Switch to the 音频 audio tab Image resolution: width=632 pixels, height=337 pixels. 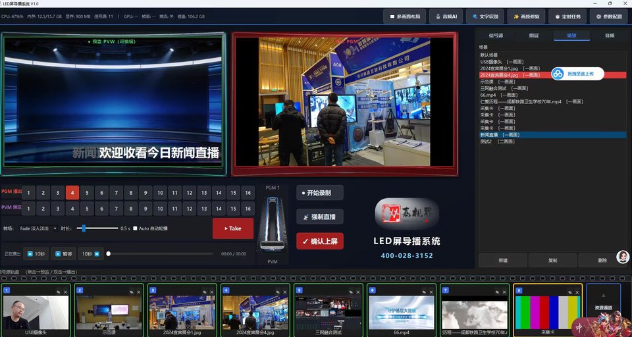click(610, 36)
